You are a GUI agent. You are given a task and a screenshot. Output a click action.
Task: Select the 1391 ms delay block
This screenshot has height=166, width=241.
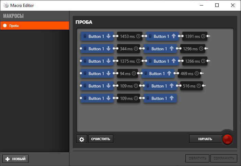(x=195, y=36)
